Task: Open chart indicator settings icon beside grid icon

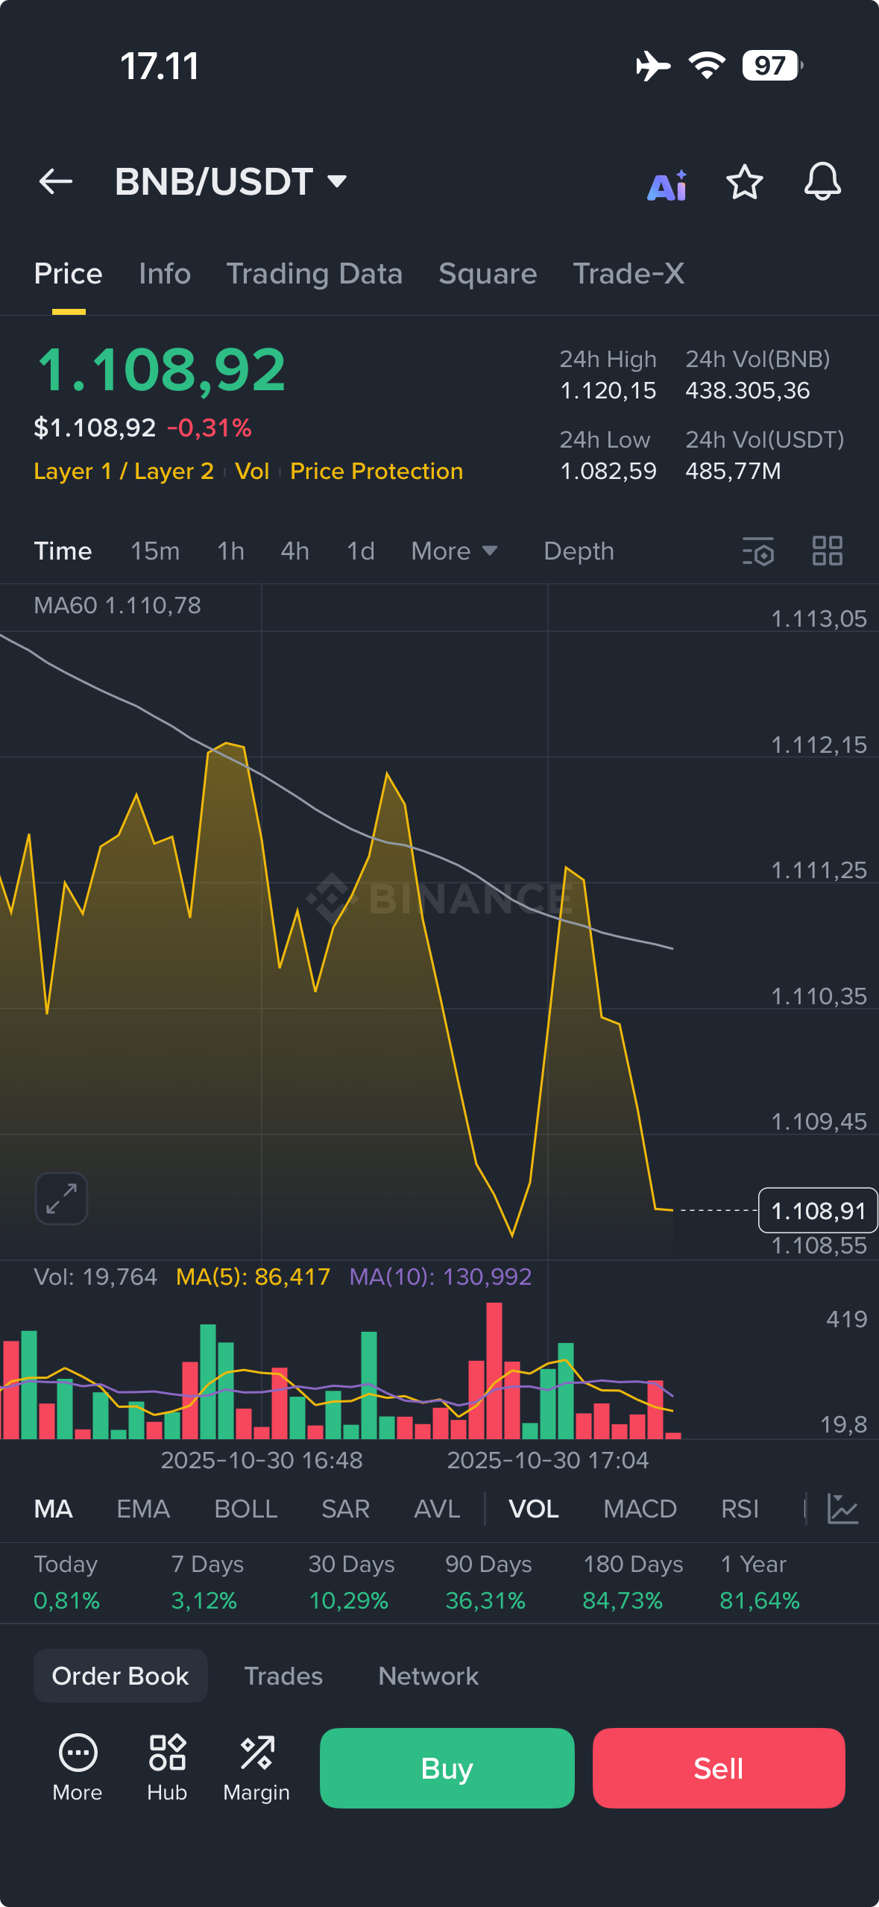Action: [x=758, y=551]
